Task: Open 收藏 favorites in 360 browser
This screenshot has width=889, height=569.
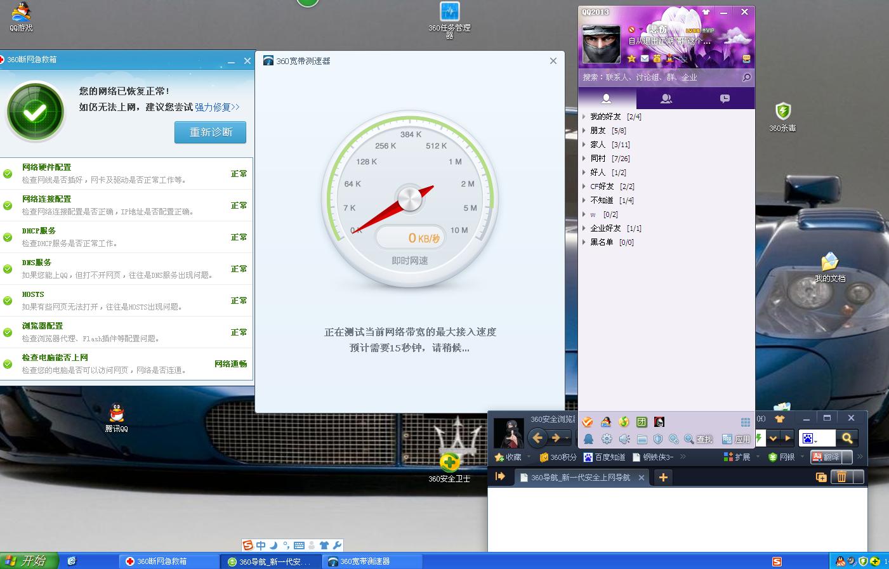Action: point(508,457)
